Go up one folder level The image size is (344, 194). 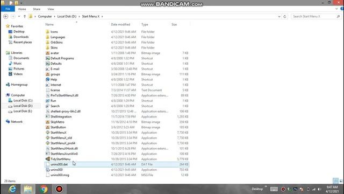point(25,17)
